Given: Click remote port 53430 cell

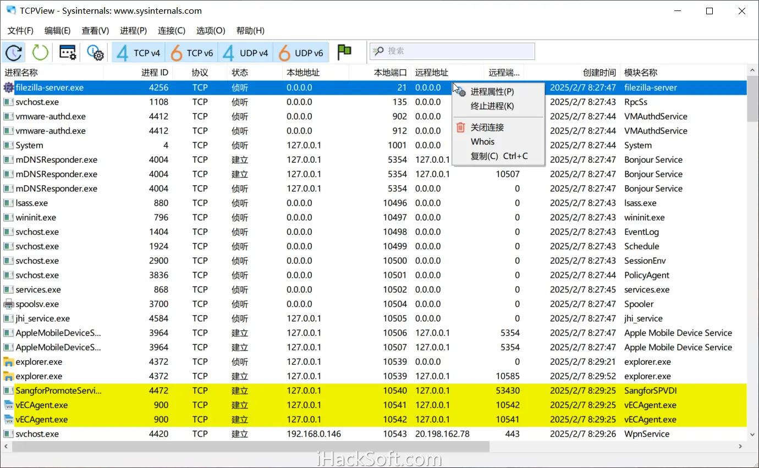Looking at the screenshot, I should coord(508,390).
